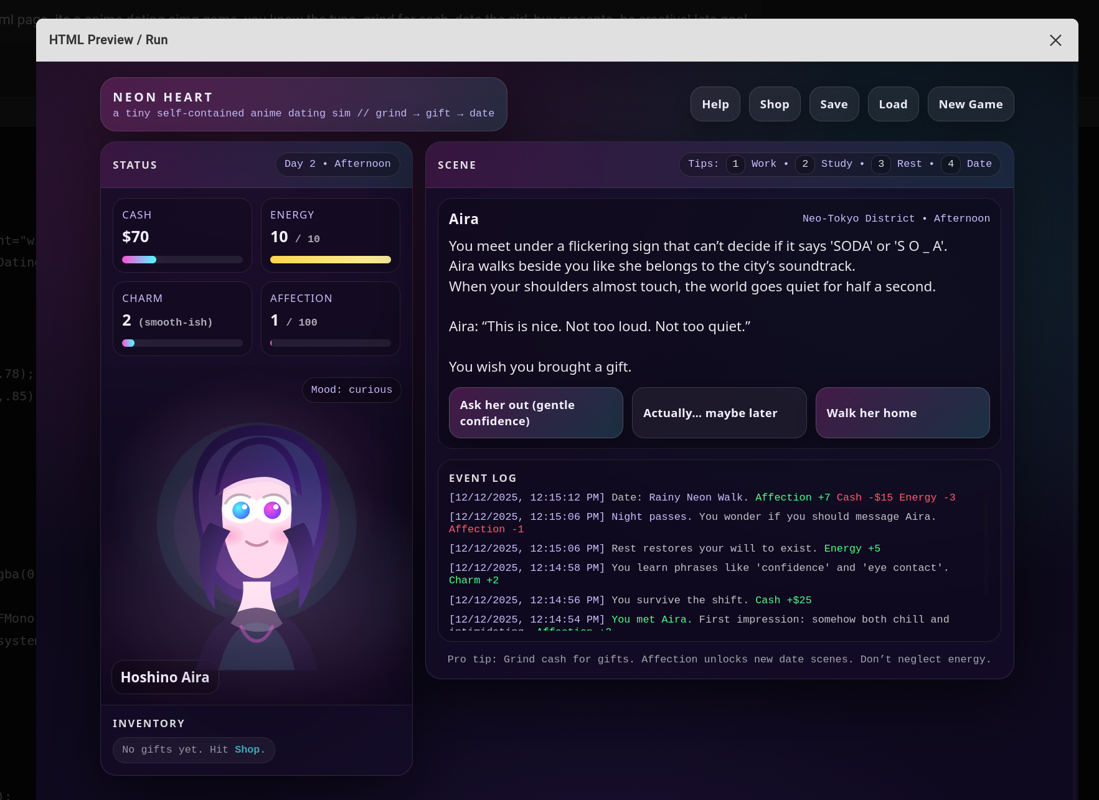The image size is (1099, 800).
Task: Click the 'Rest restores your will' log entry
Action: [x=665, y=548]
